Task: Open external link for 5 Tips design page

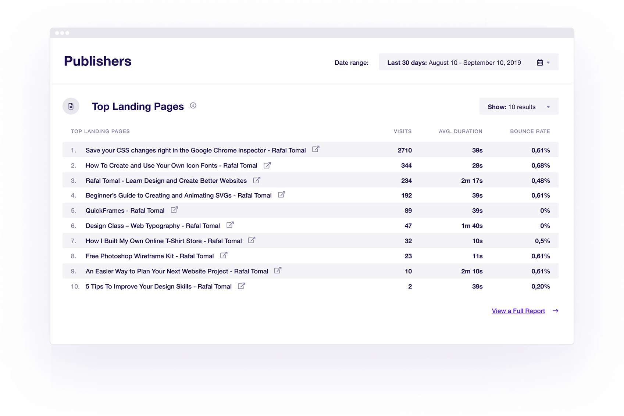Action: 241,286
